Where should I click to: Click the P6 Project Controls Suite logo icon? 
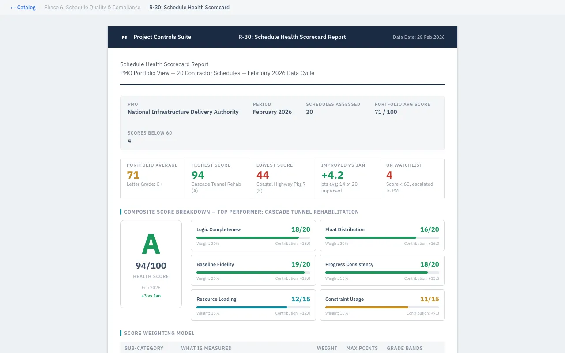(x=124, y=37)
